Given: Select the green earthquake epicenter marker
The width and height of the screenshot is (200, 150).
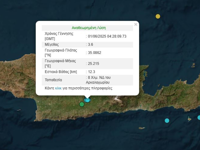Looking at the screenshot, I should click(x=81, y=104).
